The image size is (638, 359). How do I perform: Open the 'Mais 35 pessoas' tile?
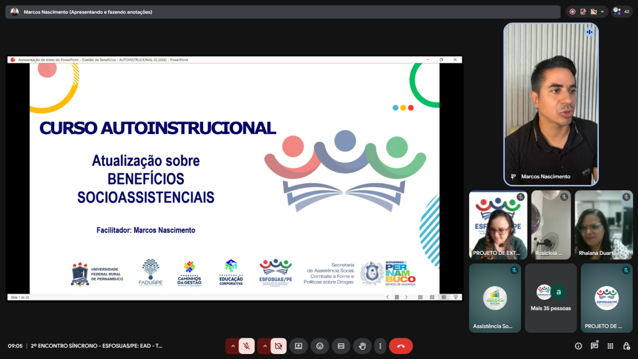click(550, 298)
